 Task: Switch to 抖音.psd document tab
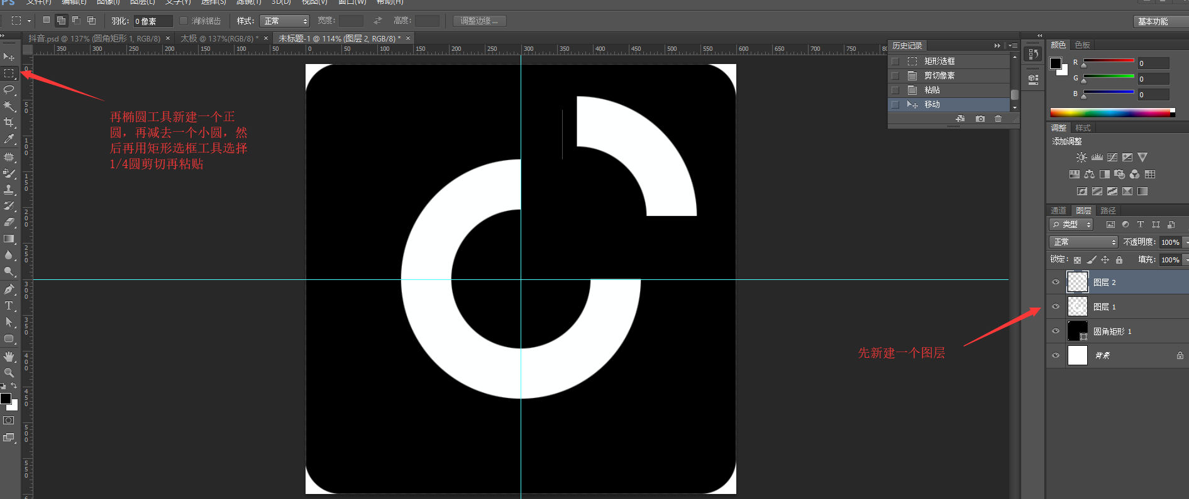pos(94,39)
